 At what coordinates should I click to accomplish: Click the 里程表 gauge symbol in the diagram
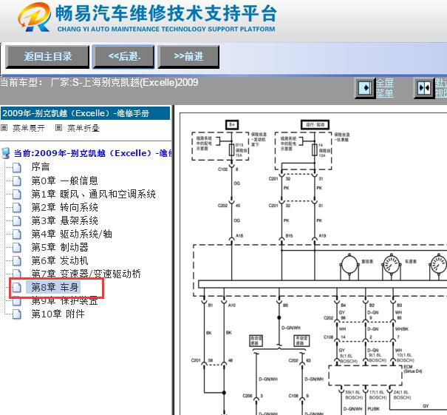tap(349, 265)
